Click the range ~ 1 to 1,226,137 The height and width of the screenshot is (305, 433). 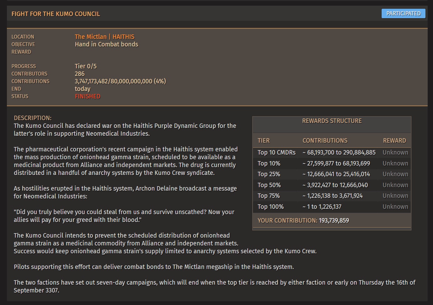tap(322, 207)
